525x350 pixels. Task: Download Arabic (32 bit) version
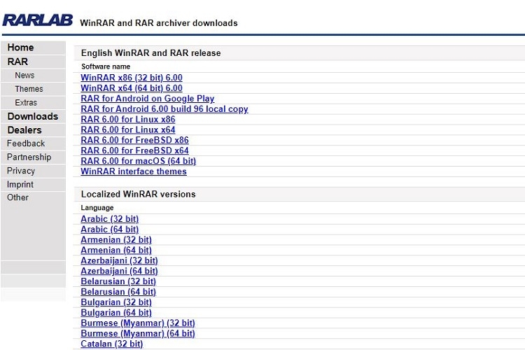coord(109,219)
